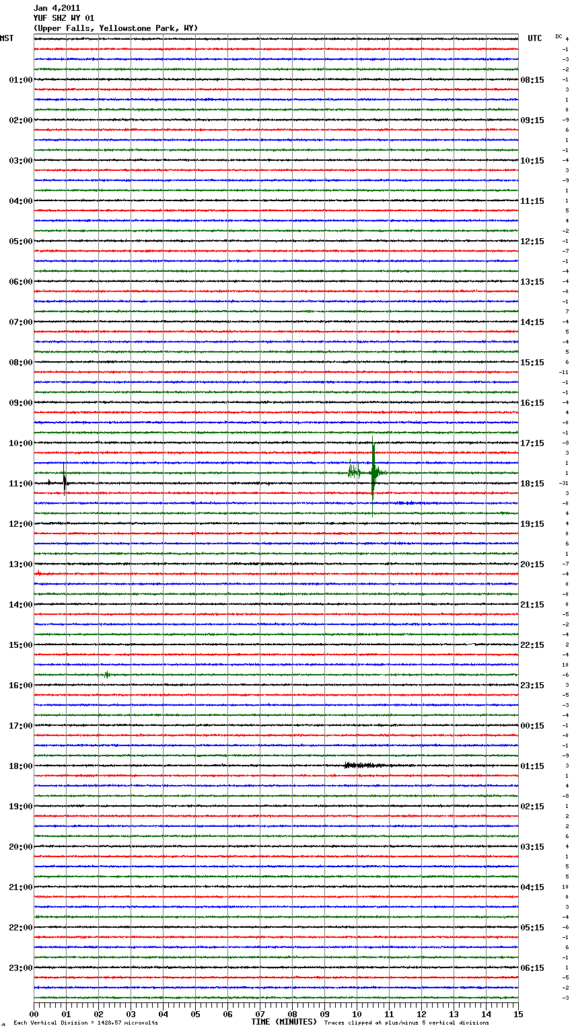Click the '(Upper Falls, Yellowstone Park, WY)' title
This screenshot has height=1032, width=572.
click(x=116, y=28)
